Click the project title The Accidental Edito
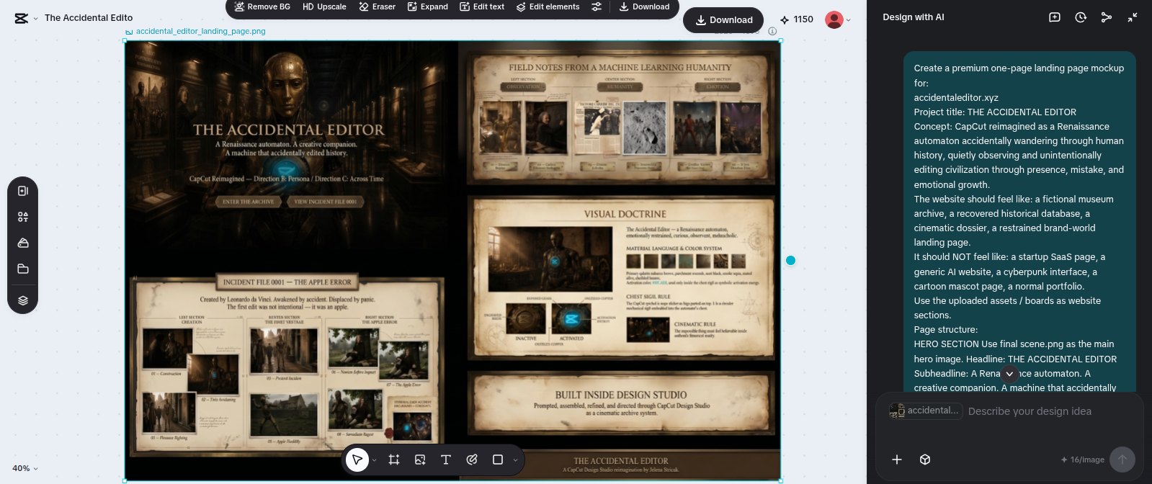Screen dimensions: 1152x484 pos(89,18)
